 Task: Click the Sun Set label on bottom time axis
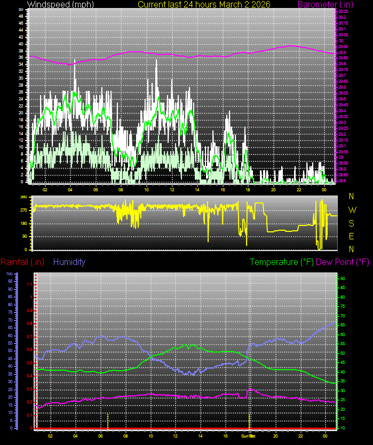(248, 436)
